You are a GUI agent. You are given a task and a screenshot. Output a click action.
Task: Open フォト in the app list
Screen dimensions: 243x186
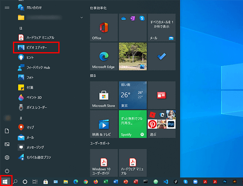[x=26, y=77]
